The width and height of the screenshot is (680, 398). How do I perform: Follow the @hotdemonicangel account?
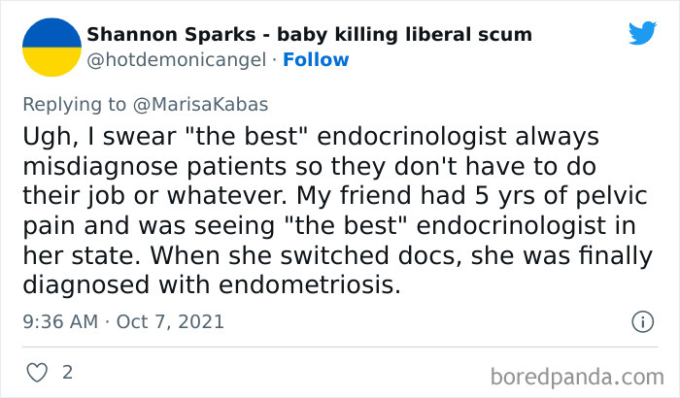click(316, 60)
